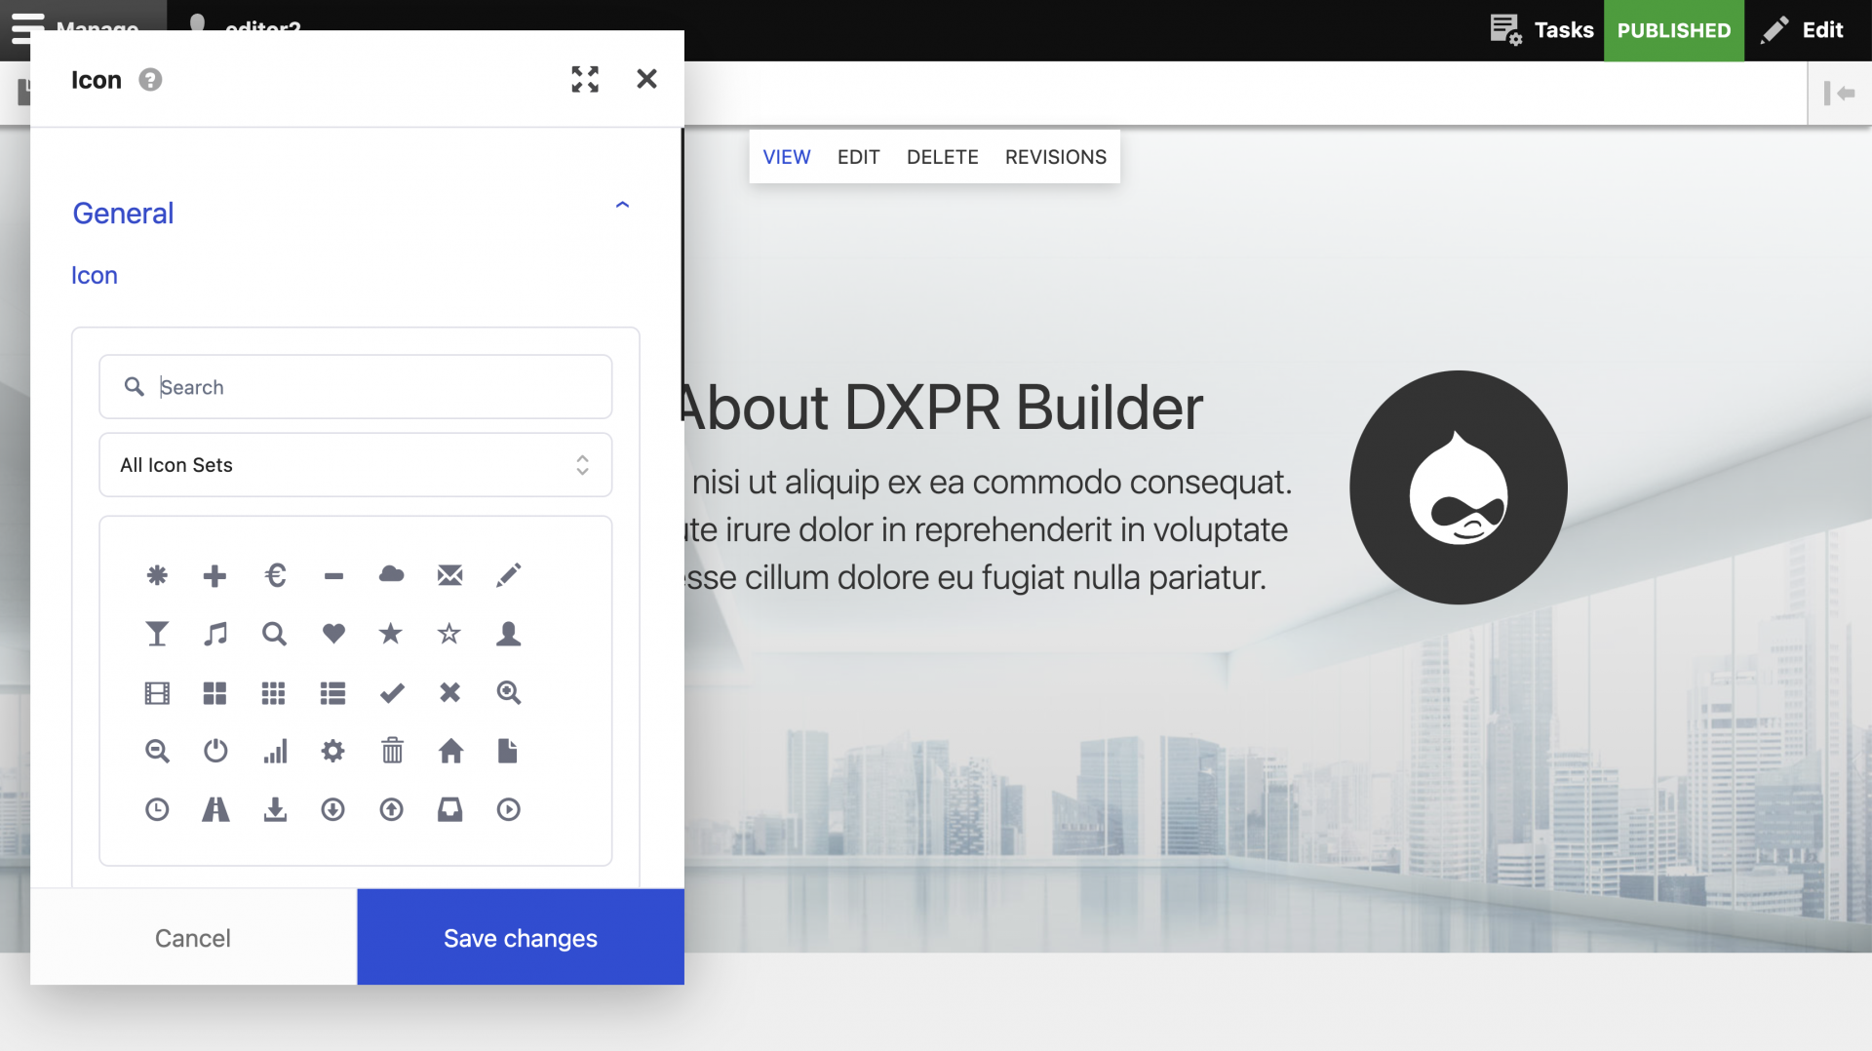Pick the road icon
The image size is (1872, 1051).
pyautogui.click(x=215, y=809)
